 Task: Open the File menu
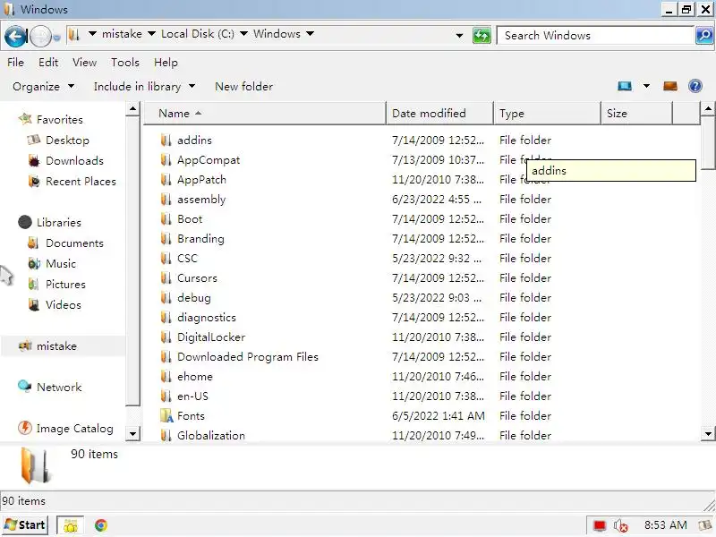point(15,62)
